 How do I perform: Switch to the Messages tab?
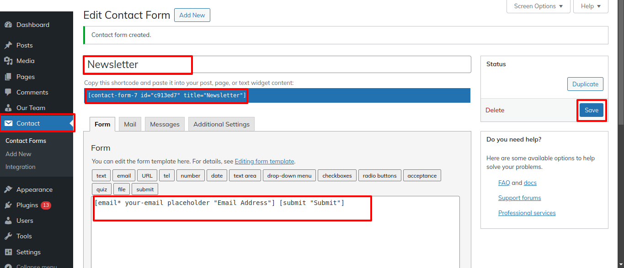pos(165,124)
